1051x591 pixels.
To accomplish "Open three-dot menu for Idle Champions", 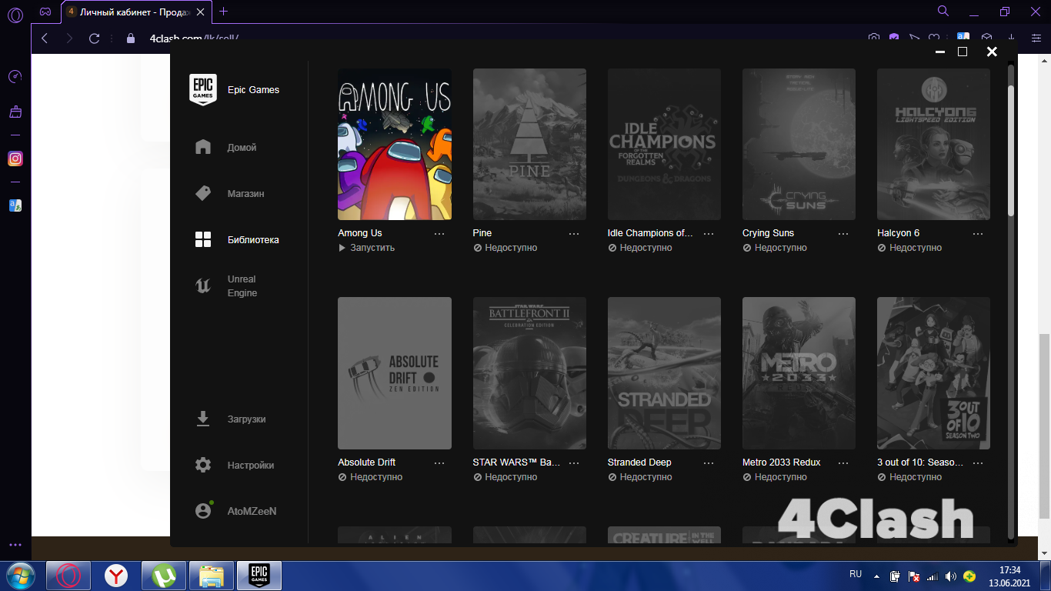I will click(x=709, y=233).
